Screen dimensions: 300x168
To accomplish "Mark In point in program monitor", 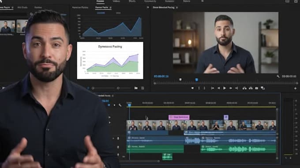I will click(199, 88).
